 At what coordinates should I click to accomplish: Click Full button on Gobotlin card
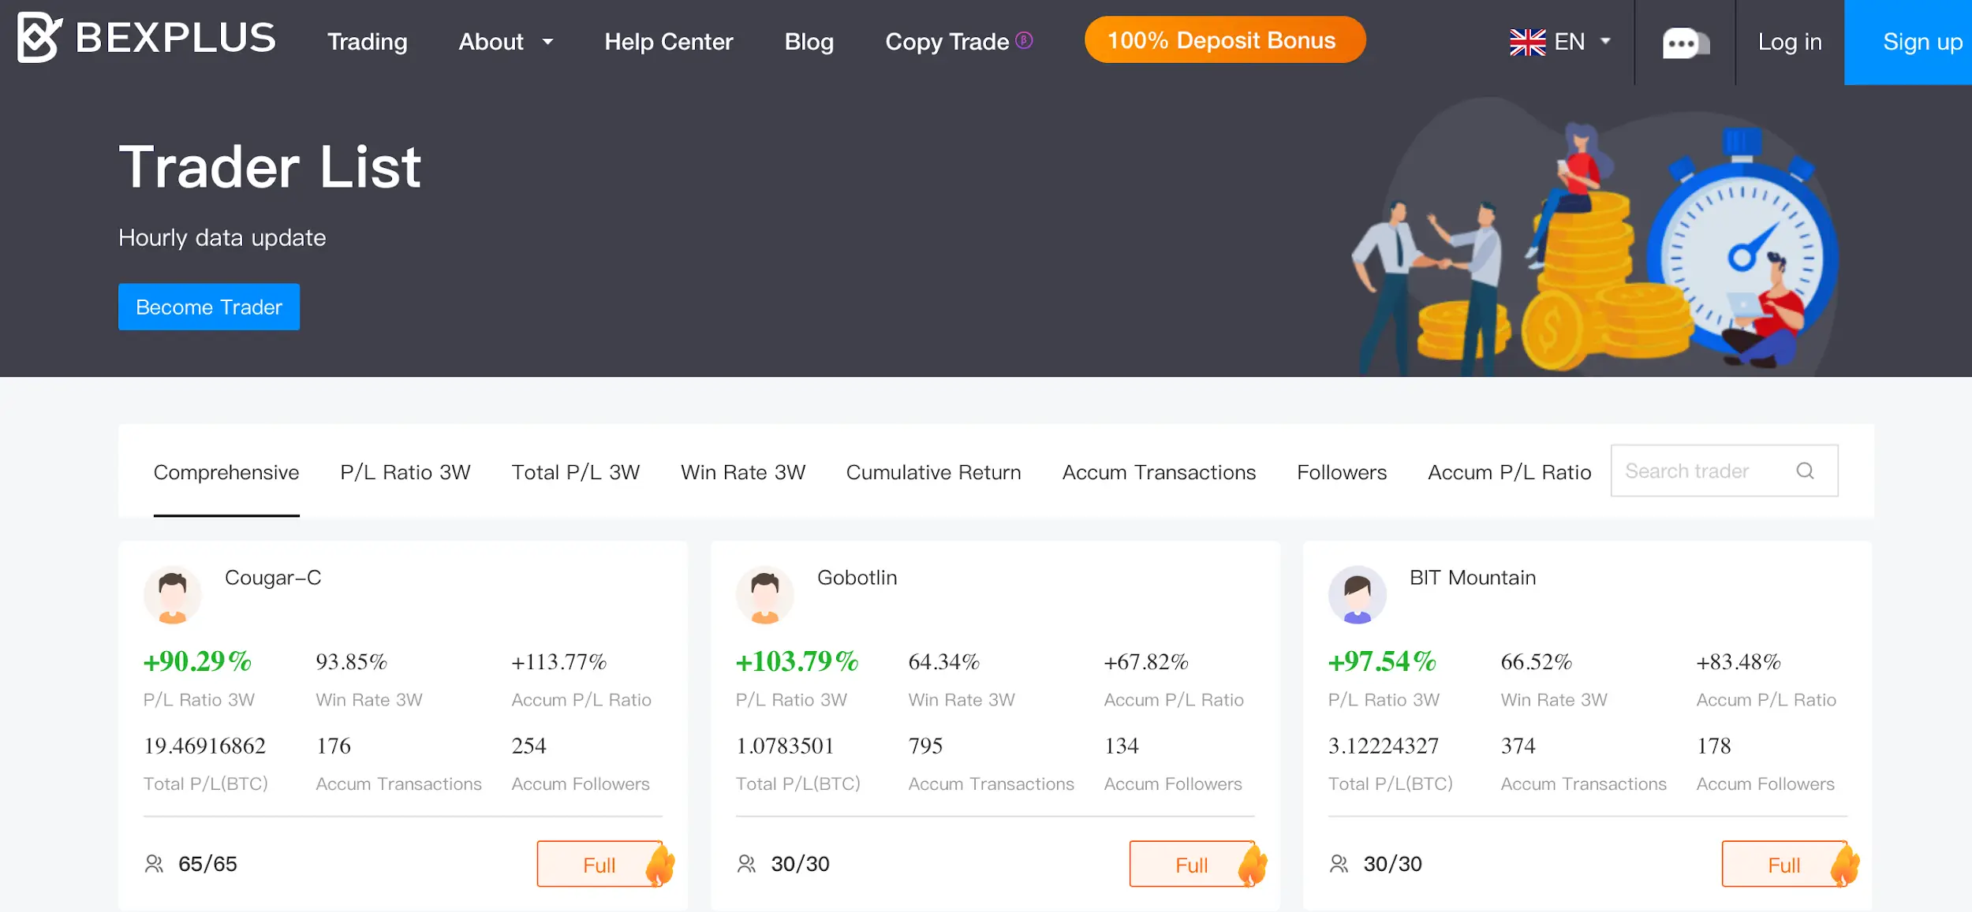1192,865
